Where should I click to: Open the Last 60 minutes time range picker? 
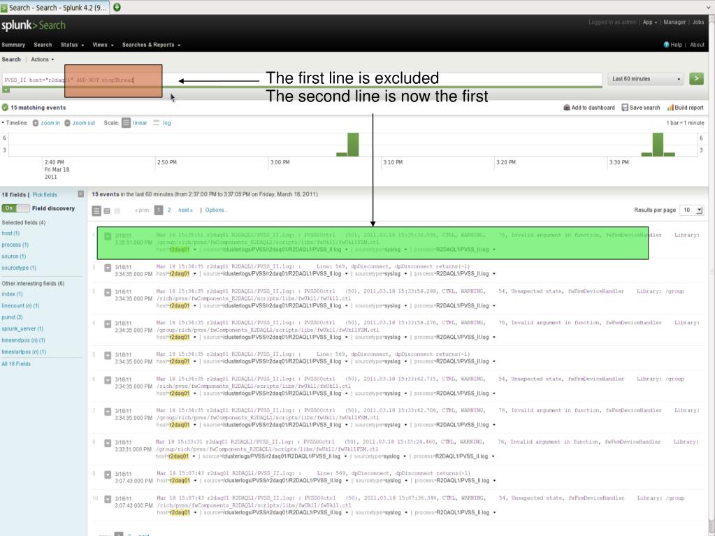point(646,79)
